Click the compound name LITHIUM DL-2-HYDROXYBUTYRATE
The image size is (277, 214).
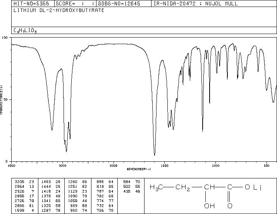click(59, 10)
